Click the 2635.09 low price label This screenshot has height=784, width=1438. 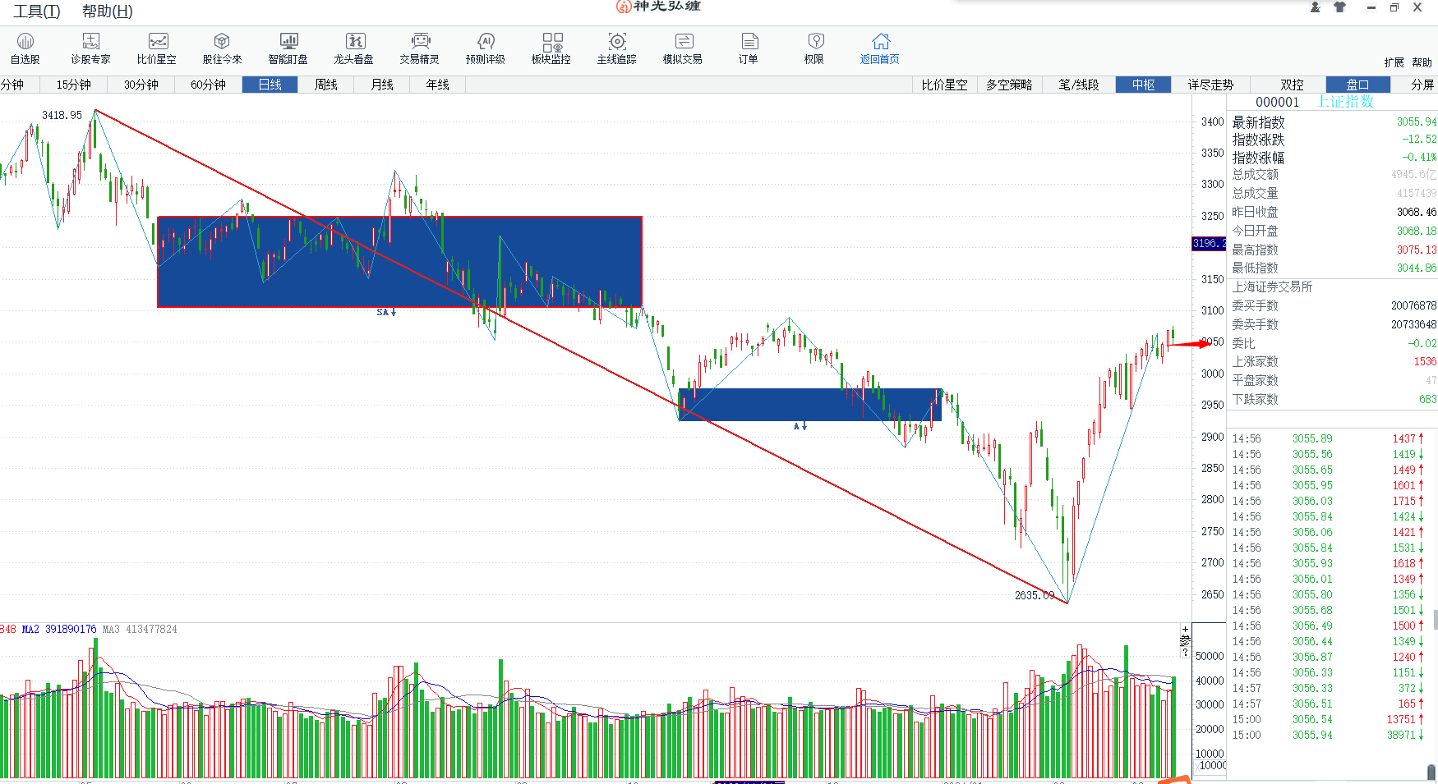point(1035,595)
